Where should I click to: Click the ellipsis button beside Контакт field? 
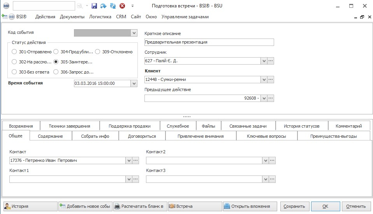click(x=135, y=160)
